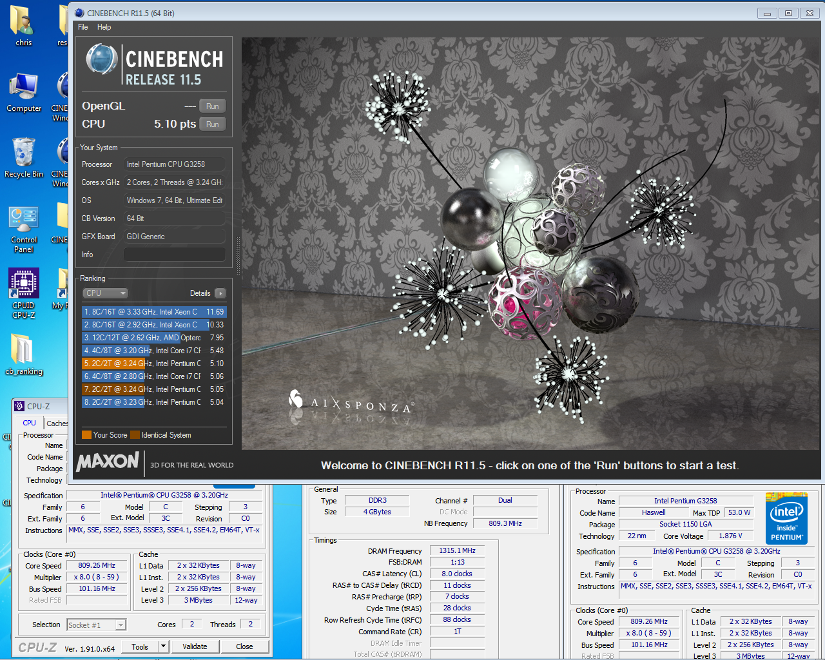The height and width of the screenshot is (660, 825).
Task: Click the CPU-Z window title icon
Action: tap(19, 406)
